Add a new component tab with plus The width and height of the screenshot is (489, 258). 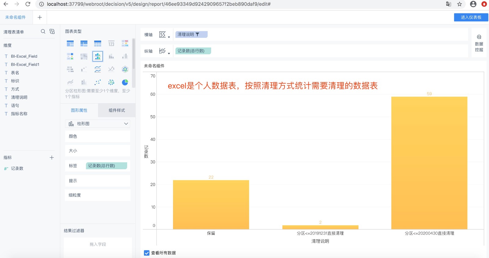click(40, 17)
